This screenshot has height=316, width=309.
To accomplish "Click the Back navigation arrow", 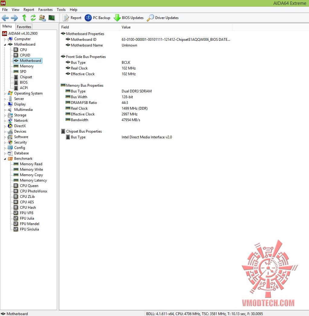I will (x=5, y=18).
